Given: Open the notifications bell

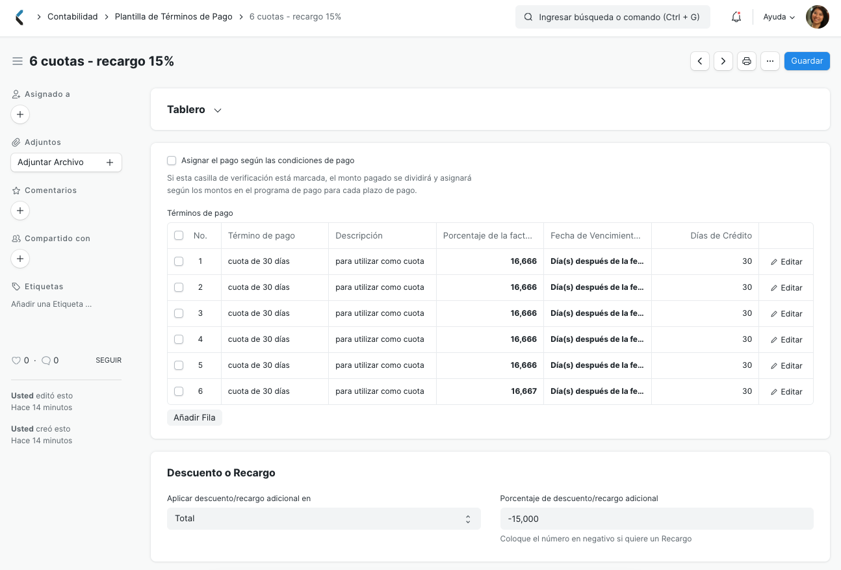Looking at the screenshot, I should click(736, 17).
